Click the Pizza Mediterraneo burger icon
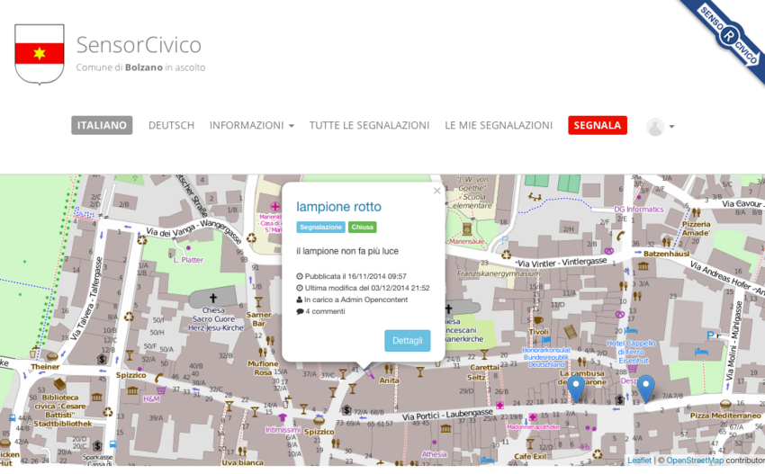Screen dimensions: 765x474 point(725,404)
